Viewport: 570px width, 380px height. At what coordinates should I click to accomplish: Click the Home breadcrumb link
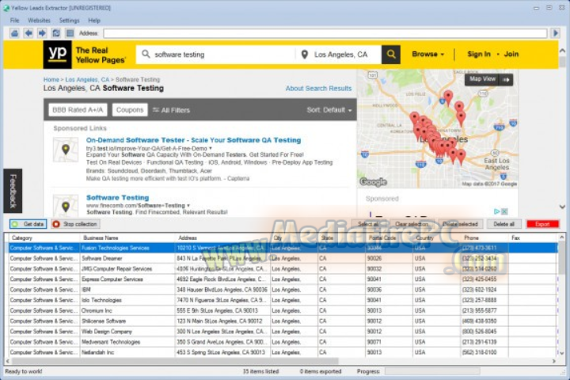[x=51, y=80]
